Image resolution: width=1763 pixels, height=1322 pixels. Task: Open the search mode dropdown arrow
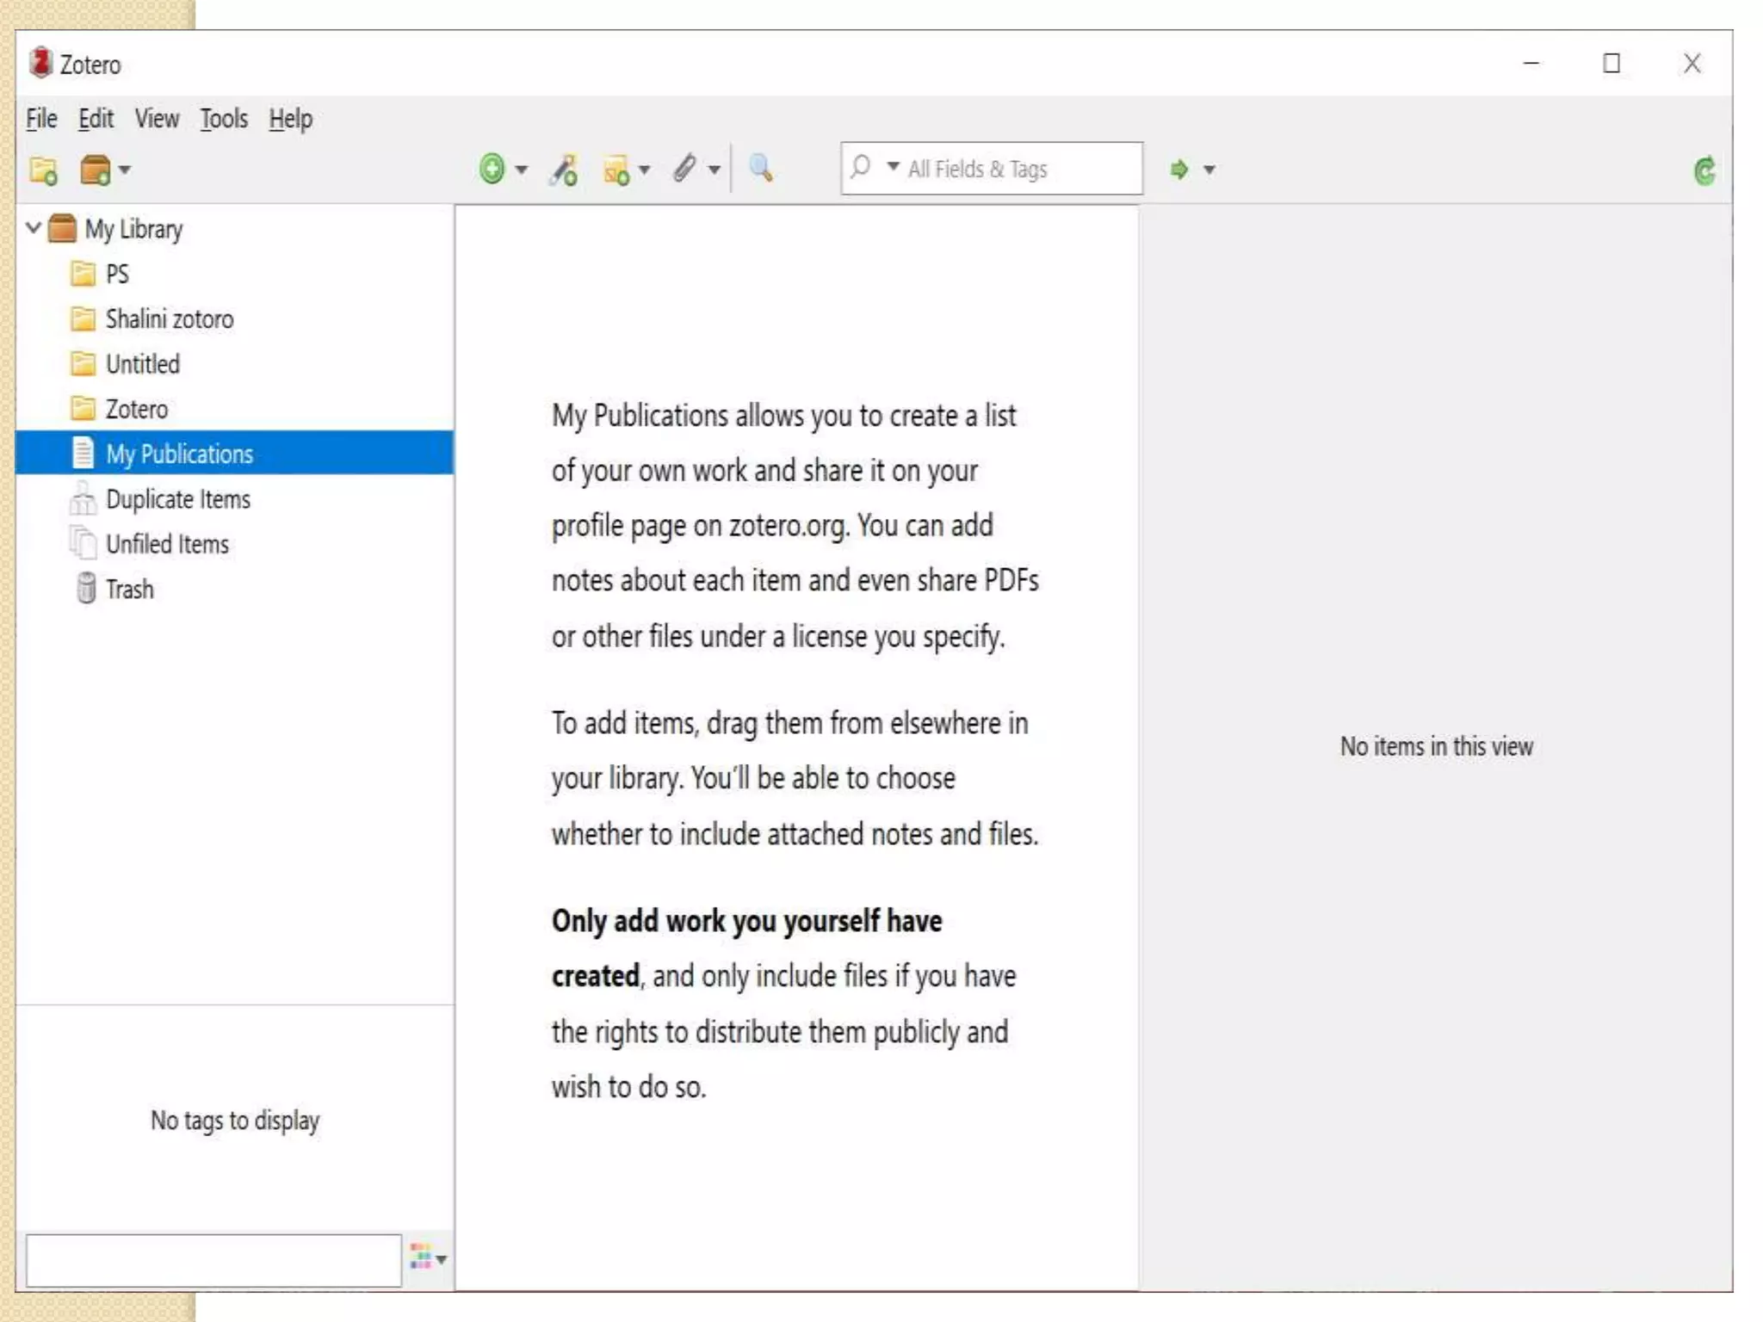893,167
